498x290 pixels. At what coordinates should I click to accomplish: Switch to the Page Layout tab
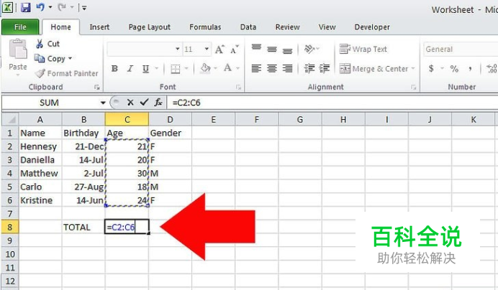tap(149, 27)
